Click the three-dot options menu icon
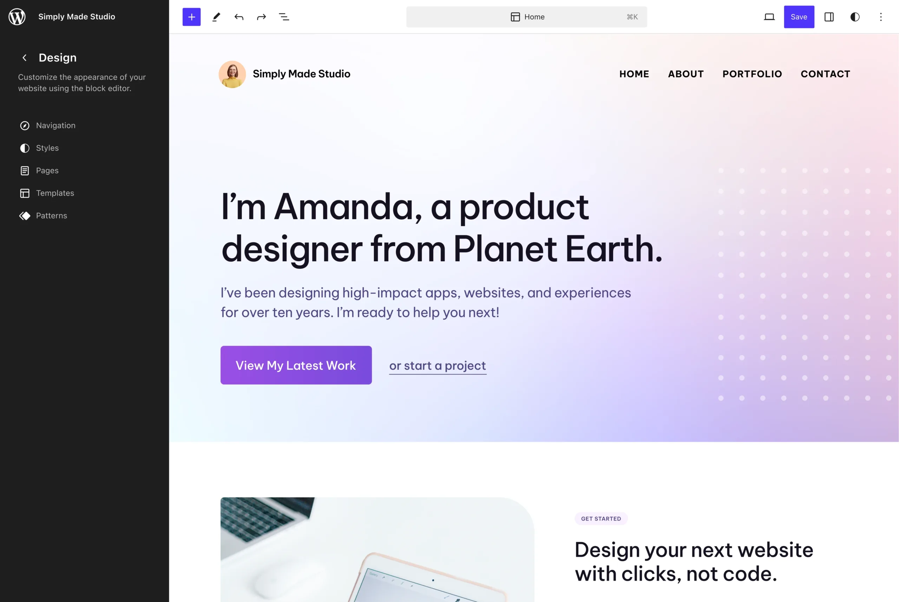 881,17
